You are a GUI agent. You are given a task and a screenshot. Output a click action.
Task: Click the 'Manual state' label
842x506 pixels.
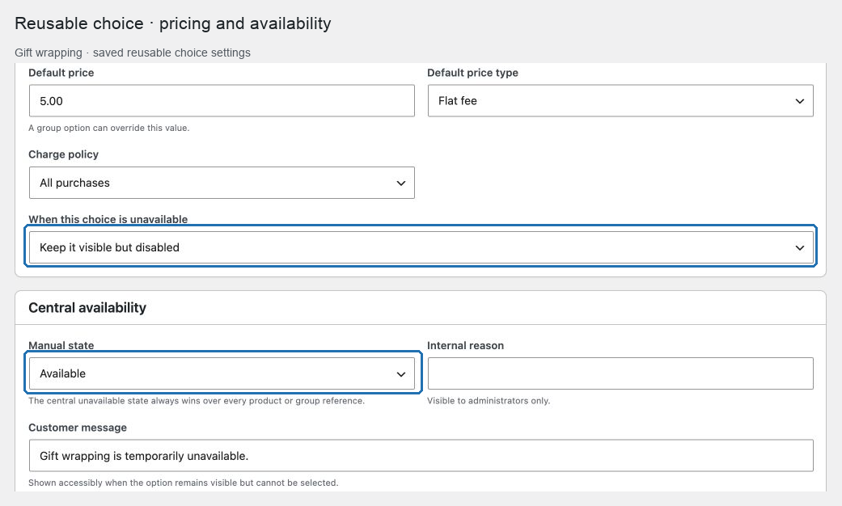click(x=61, y=346)
